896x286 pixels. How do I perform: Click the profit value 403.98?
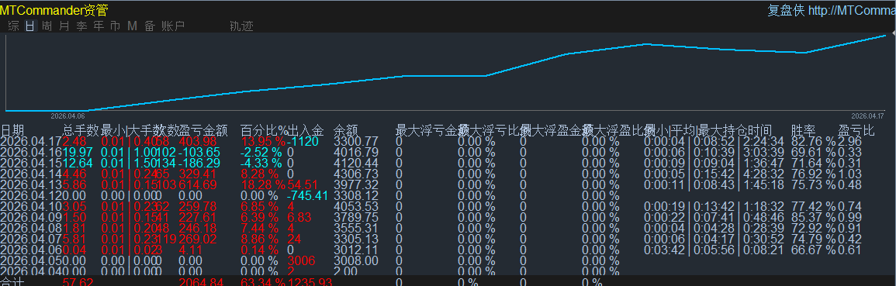coord(198,142)
